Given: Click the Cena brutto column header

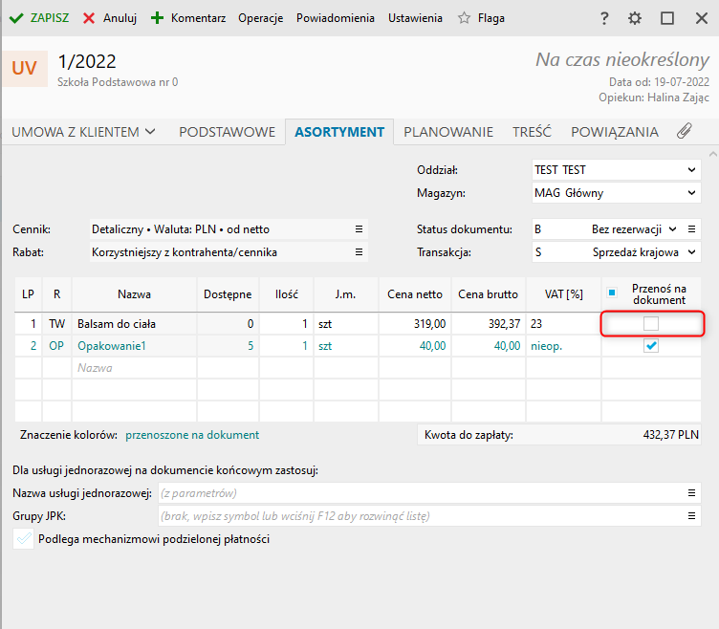Looking at the screenshot, I should pos(489,294).
